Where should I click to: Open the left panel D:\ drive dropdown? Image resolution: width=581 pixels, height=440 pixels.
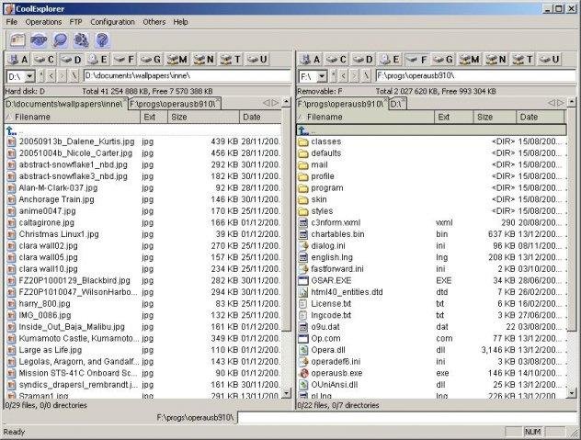[x=29, y=76]
